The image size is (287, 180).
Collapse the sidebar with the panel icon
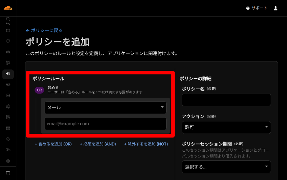coord(8,173)
